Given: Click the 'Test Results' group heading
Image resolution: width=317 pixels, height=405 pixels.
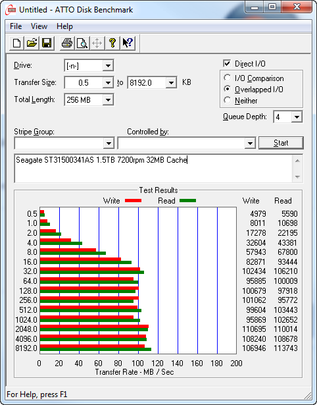Looking at the screenshot, I should click(x=158, y=190).
